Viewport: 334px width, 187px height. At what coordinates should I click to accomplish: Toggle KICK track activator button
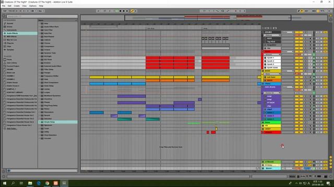(x=299, y=38)
